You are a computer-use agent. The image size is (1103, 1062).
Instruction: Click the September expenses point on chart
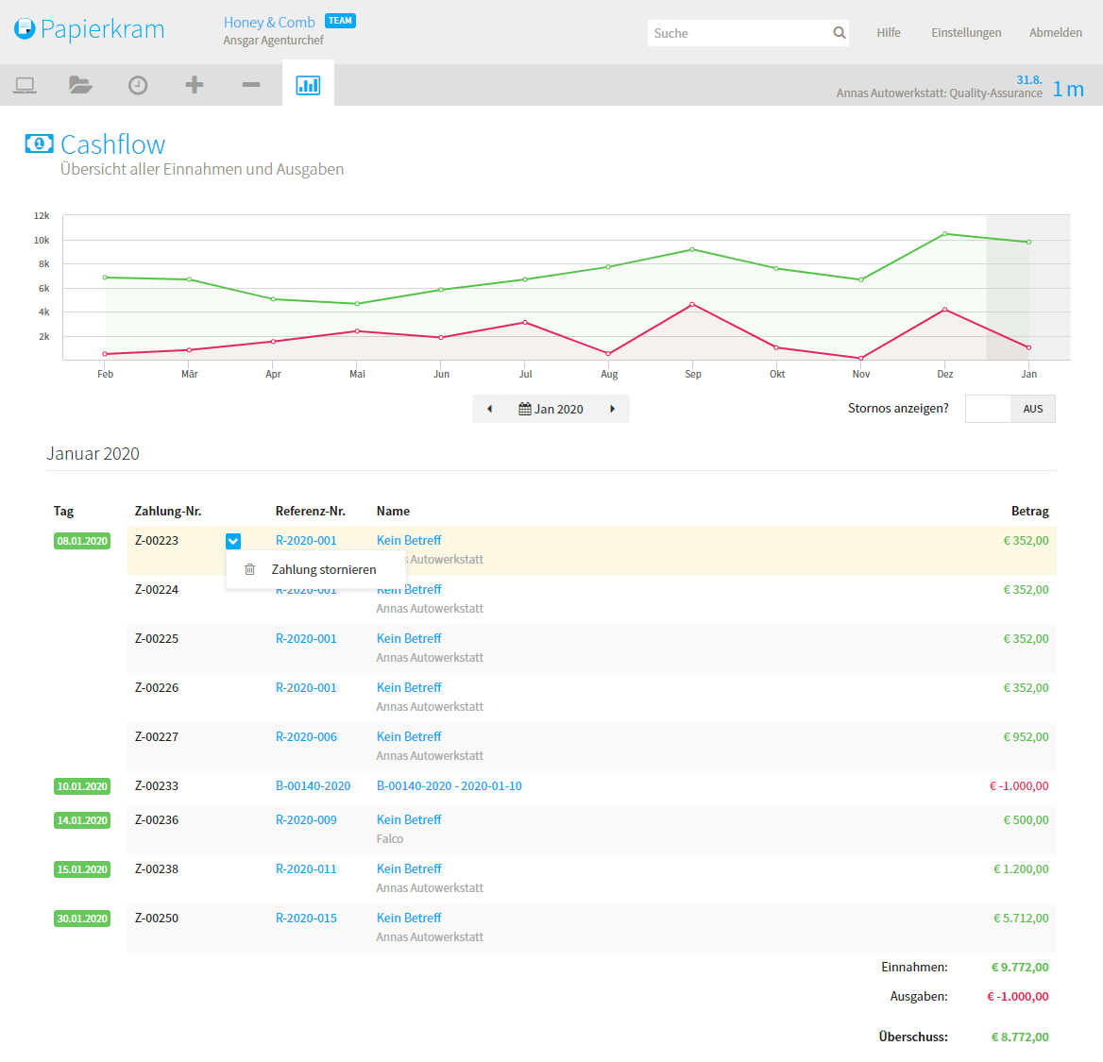pyautogui.click(x=692, y=305)
